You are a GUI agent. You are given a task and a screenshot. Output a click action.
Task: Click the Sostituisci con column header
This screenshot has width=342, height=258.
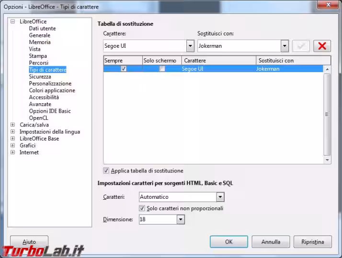click(293, 61)
